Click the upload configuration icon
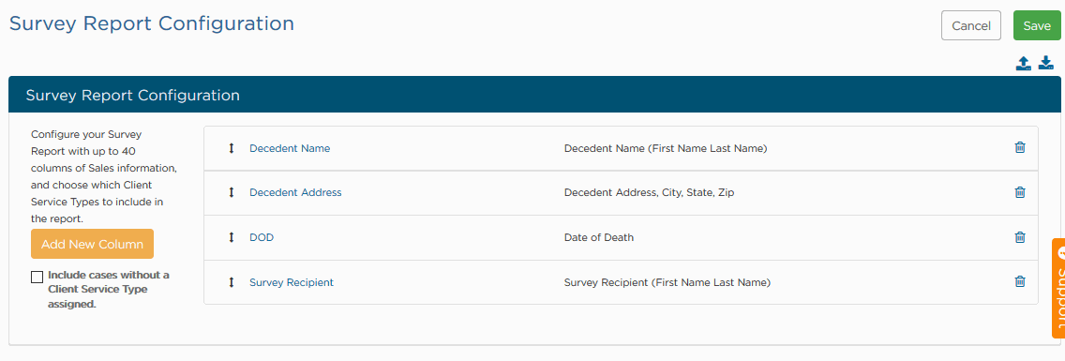Screen dimensions: 1065x361 coord(1024,63)
